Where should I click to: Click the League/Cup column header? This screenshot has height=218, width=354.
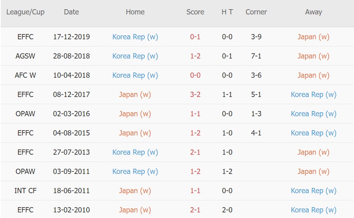coord(25,12)
